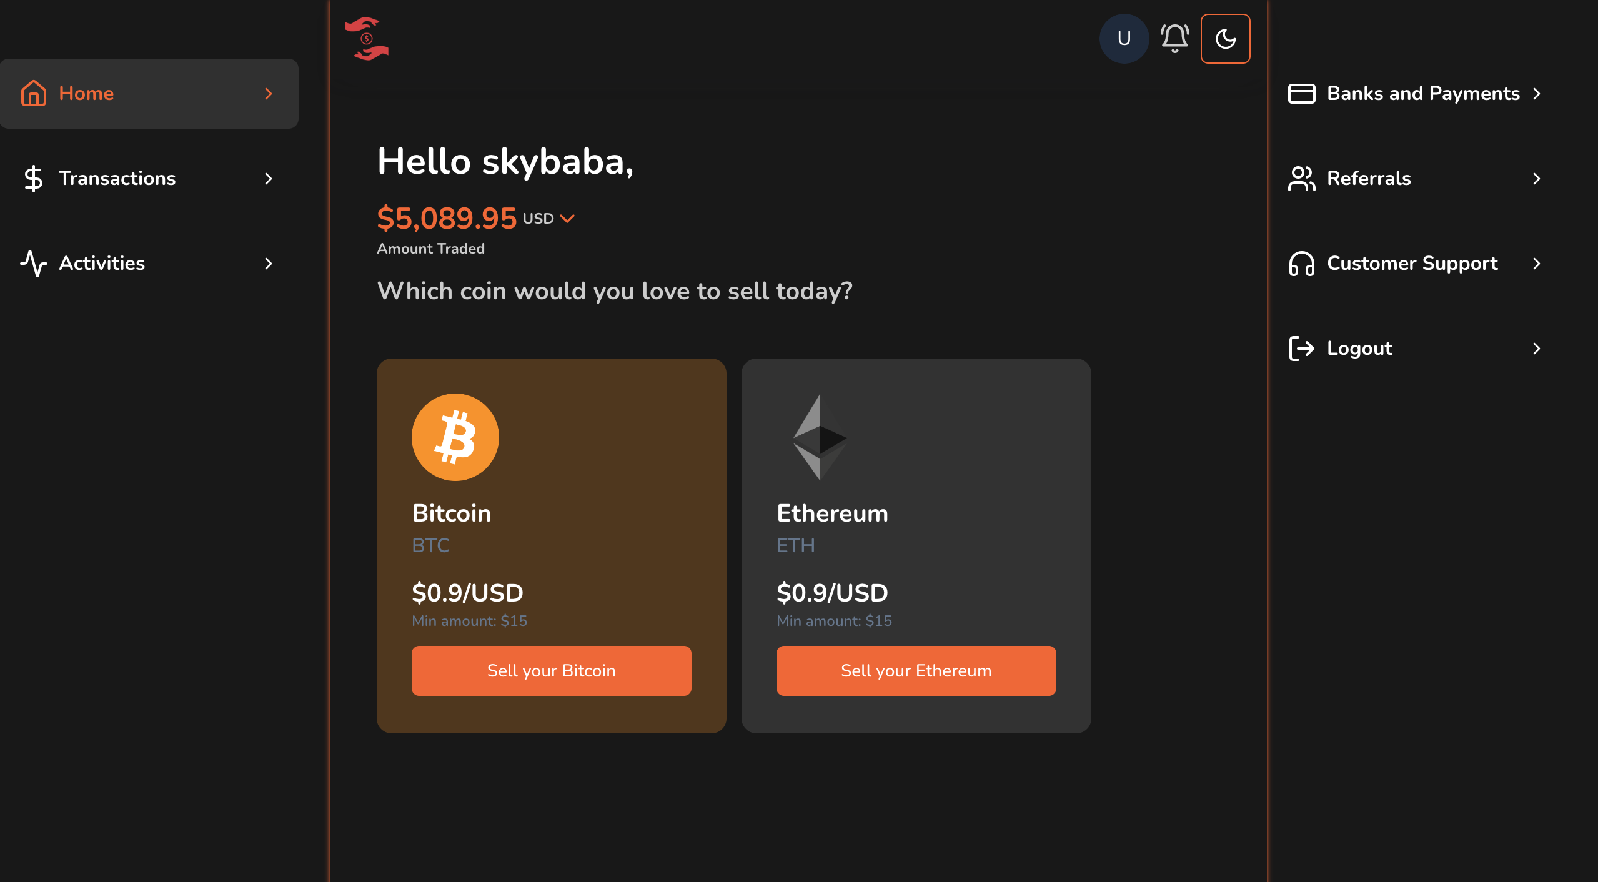
Task: Click the red hands logo icon
Action: pyautogui.click(x=367, y=39)
